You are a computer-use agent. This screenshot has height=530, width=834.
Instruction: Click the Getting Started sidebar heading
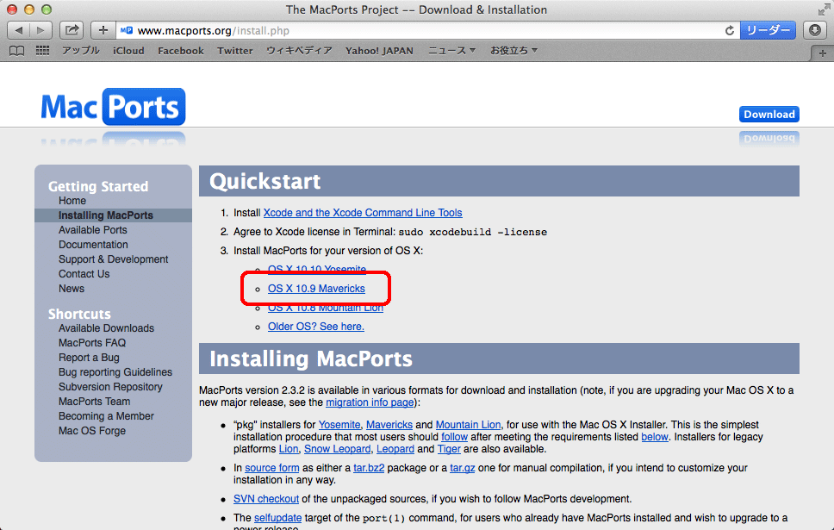tap(98, 186)
